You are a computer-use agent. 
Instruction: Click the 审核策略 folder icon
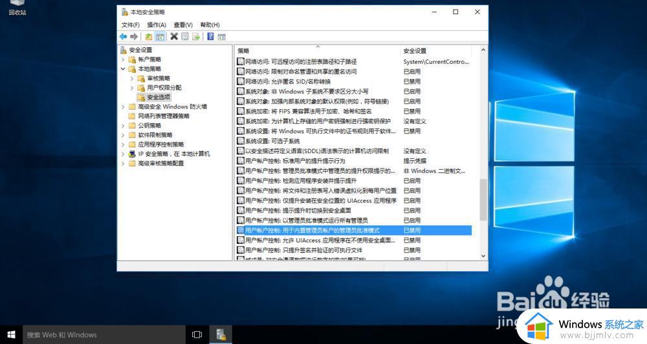(x=141, y=78)
